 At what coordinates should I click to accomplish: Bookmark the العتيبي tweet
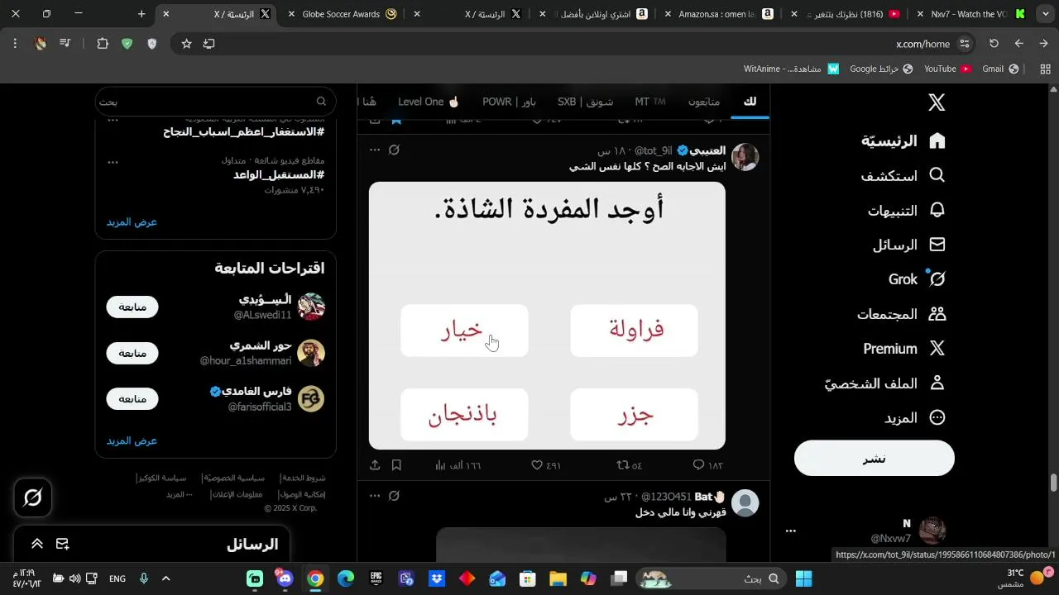(x=396, y=465)
